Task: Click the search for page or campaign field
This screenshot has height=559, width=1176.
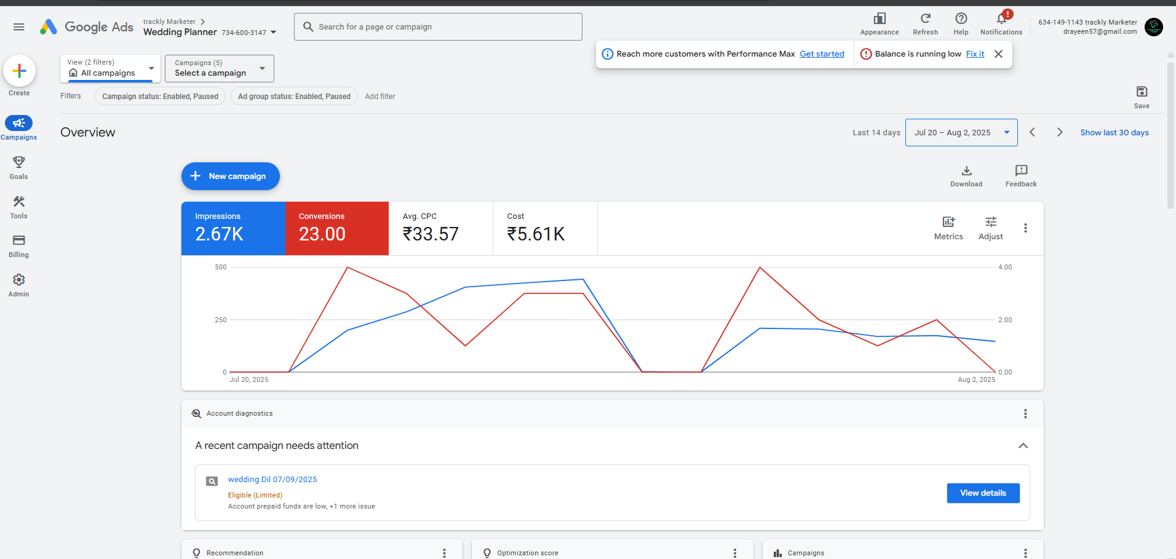Action: pos(438,27)
